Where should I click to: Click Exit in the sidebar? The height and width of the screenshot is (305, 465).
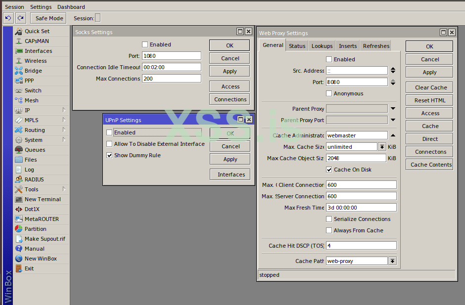tap(42, 268)
